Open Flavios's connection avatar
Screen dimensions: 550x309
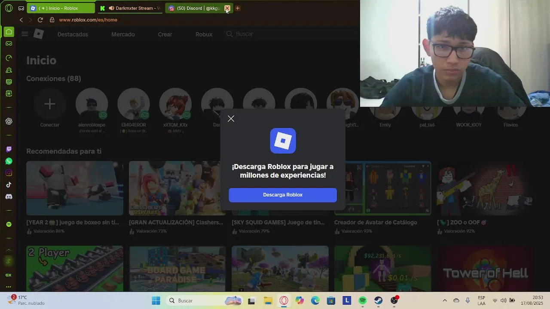(510, 112)
